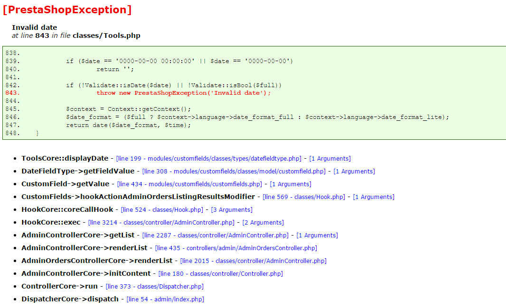Expand 1 Arguments for hookActionAdminOrdersListingResultsModifier
Screen dimensions: 506x308
coord(374,197)
